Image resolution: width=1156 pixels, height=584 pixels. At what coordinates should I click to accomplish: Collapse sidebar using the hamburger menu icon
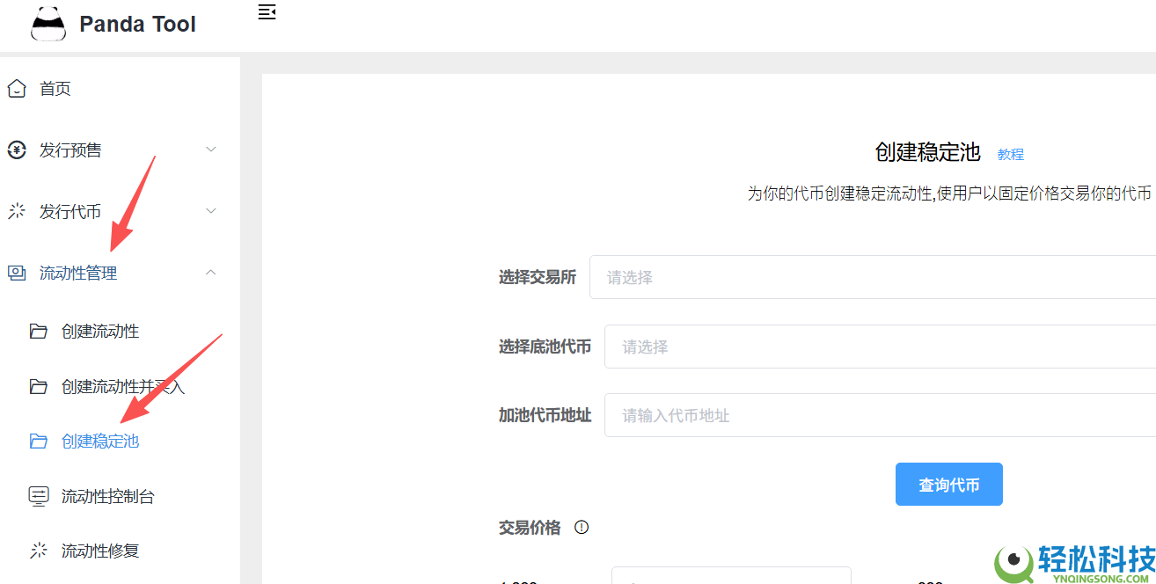click(x=267, y=12)
